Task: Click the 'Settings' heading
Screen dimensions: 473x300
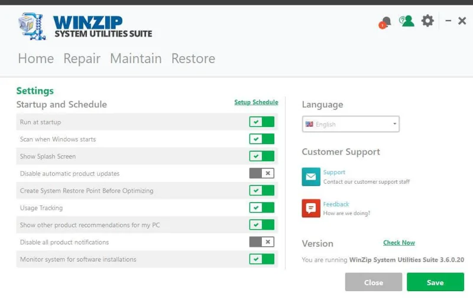Action: (x=35, y=91)
